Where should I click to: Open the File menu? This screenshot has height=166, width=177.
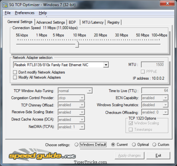pos(8,13)
